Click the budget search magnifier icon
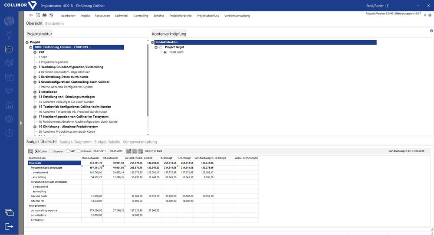 tap(30, 151)
